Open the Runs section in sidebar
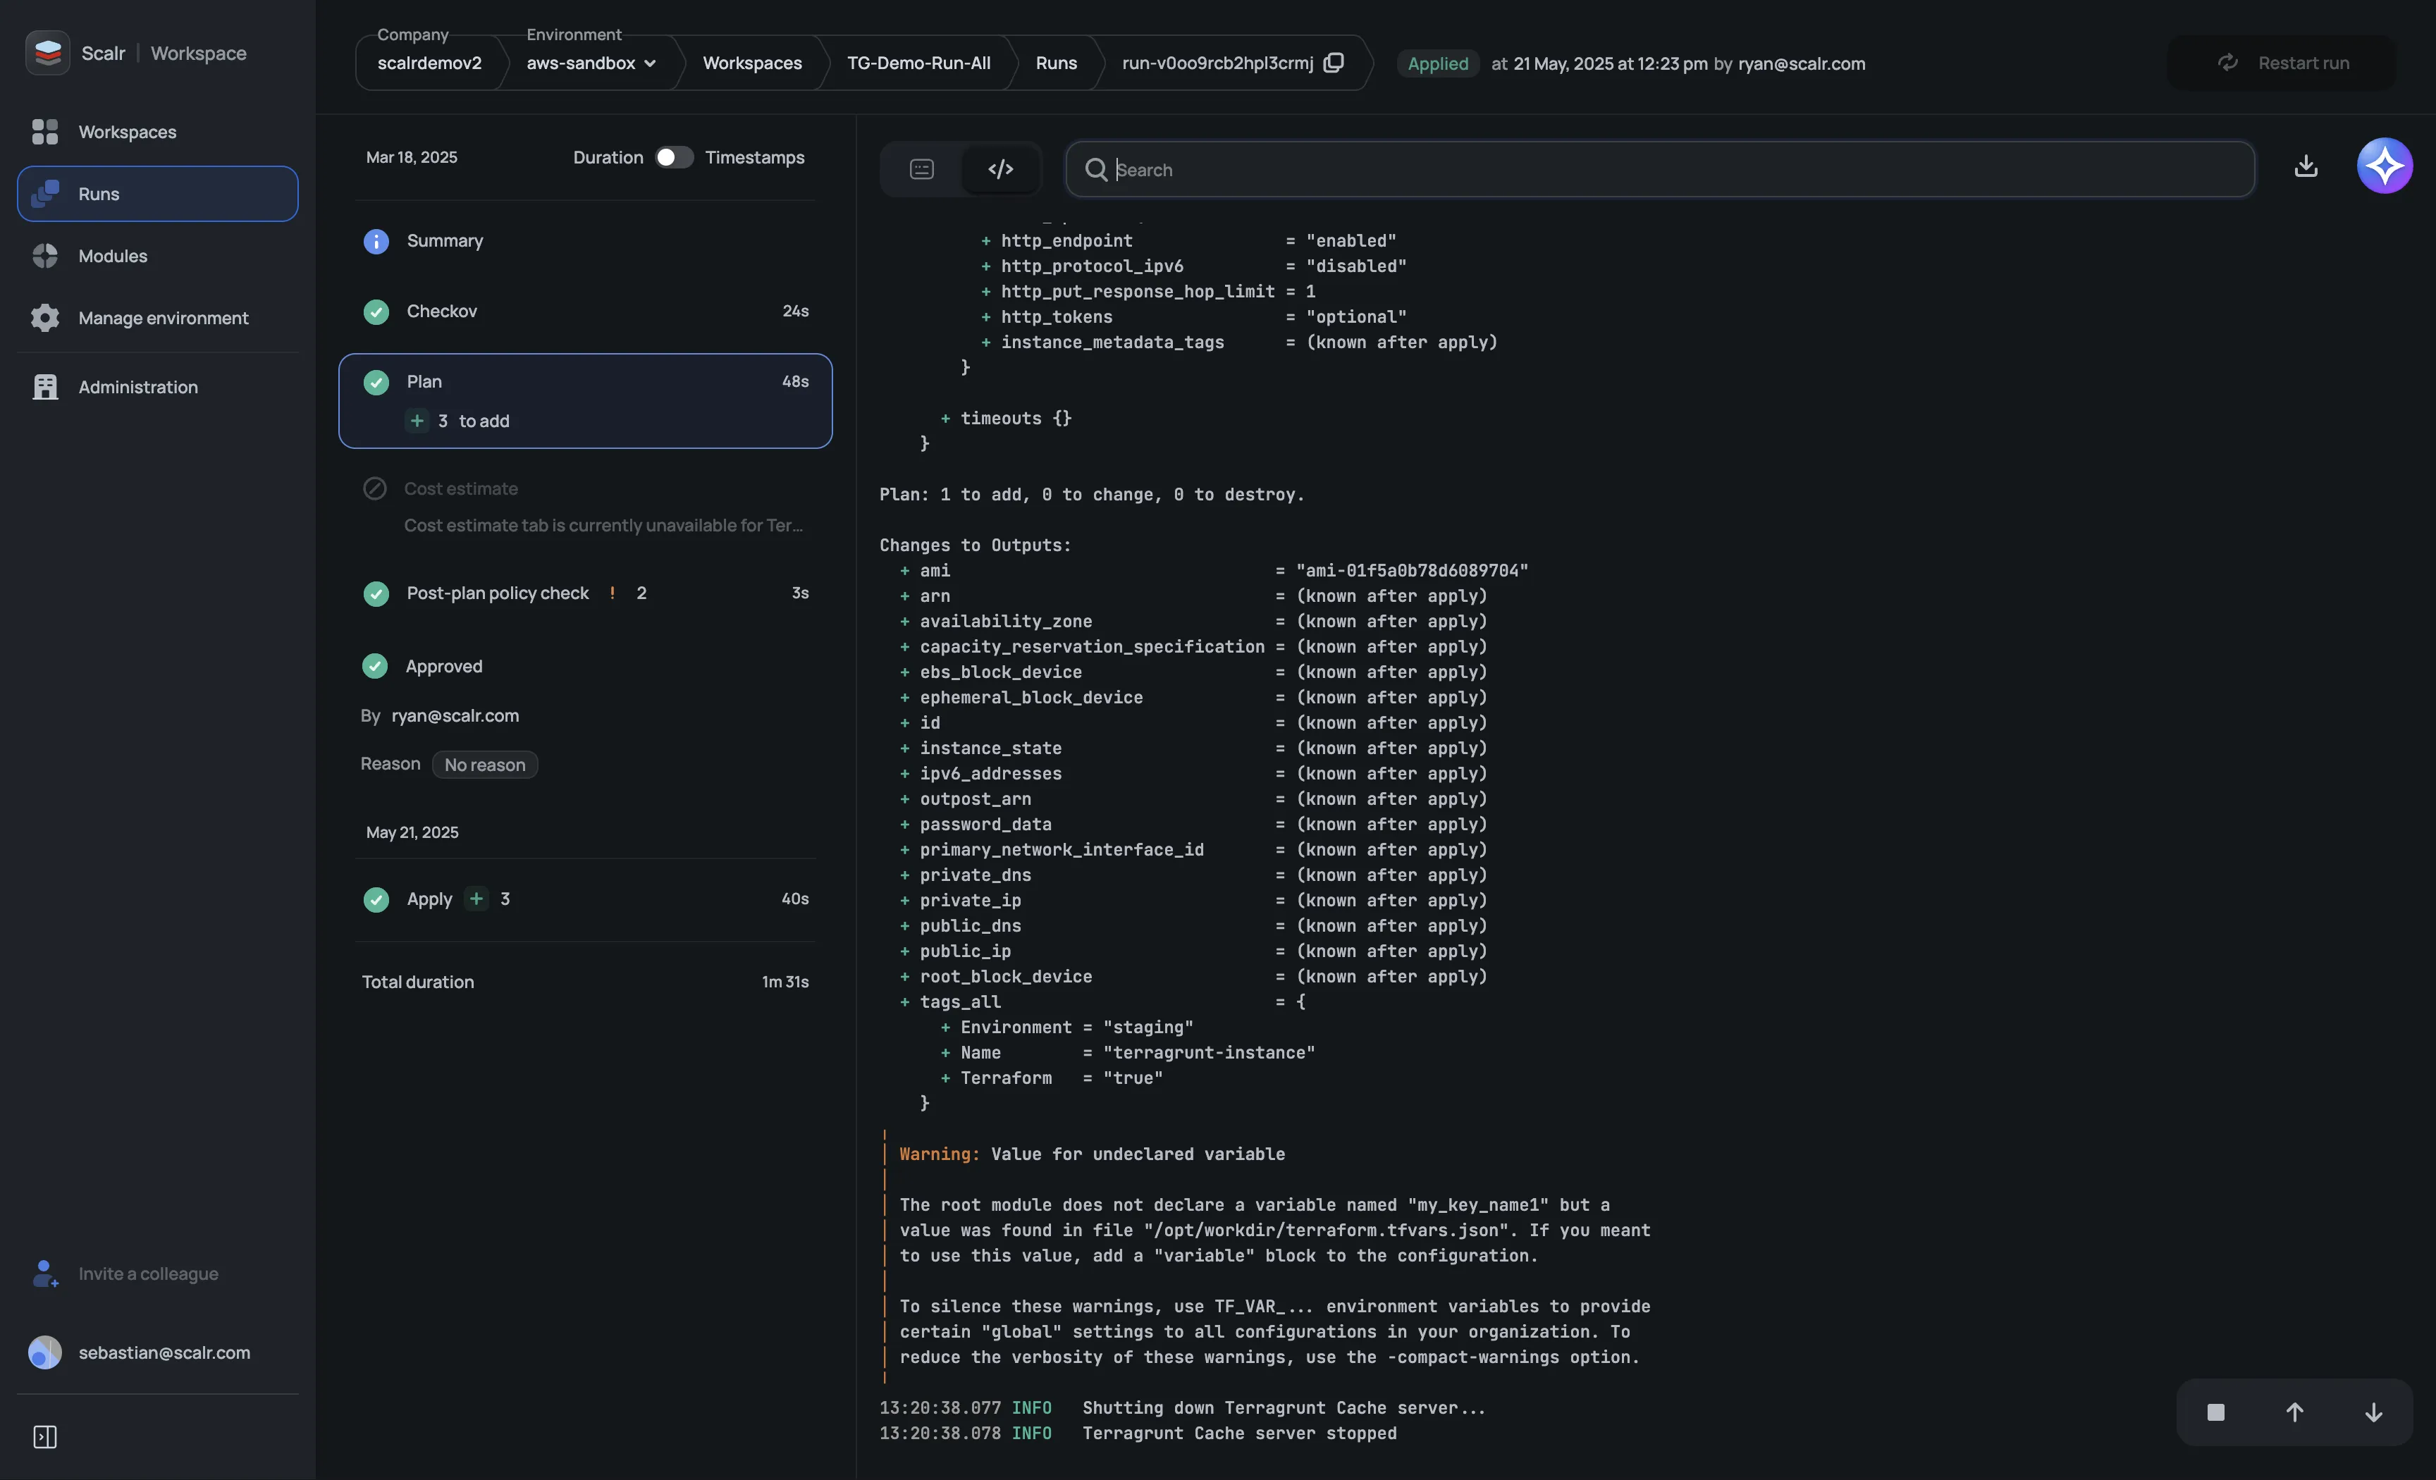The image size is (2436, 1480). tap(98, 193)
